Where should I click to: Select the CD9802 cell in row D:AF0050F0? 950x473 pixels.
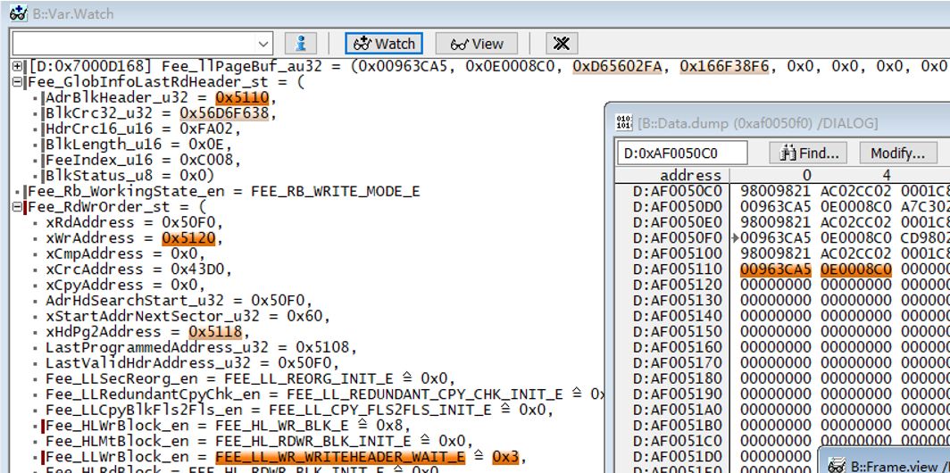click(925, 237)
